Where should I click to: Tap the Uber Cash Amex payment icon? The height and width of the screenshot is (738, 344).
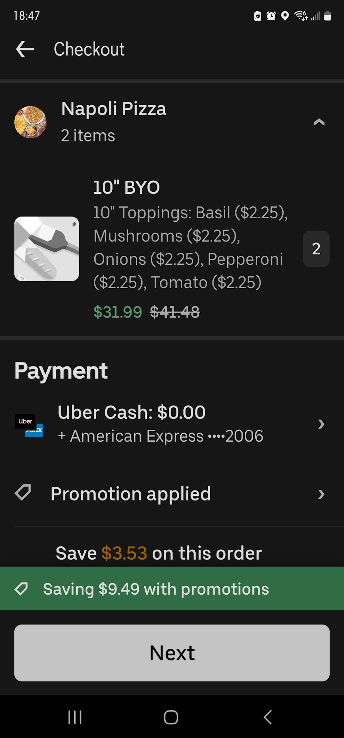click(29, 425)
